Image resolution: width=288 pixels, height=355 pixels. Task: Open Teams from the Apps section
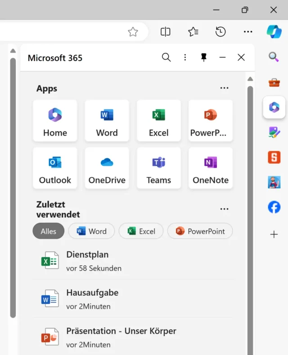[158, 168]
